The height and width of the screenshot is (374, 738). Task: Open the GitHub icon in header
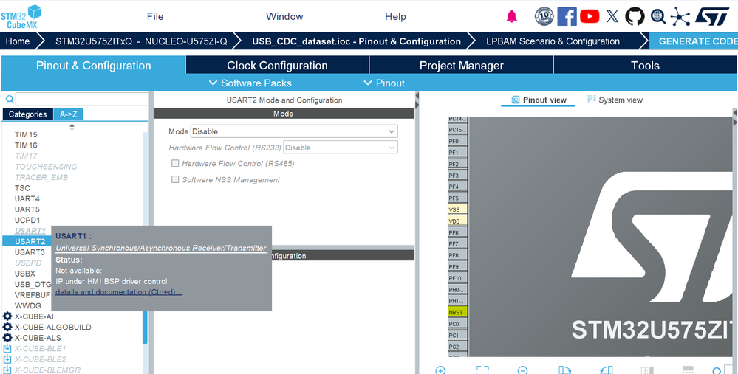(x=635, y=16)
